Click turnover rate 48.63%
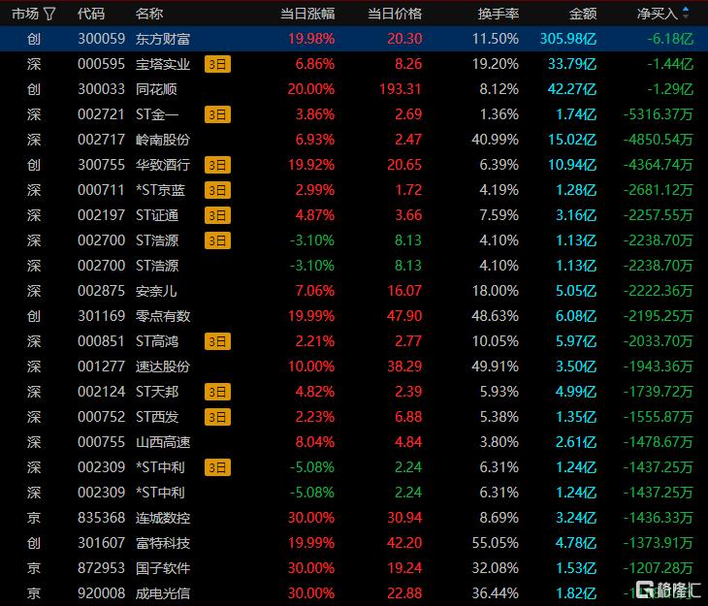This screenshot has height=606, width=708. [496, 316]
